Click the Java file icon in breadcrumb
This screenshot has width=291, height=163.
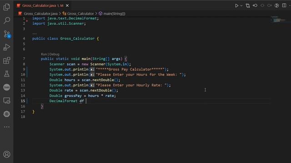(20, 14)
